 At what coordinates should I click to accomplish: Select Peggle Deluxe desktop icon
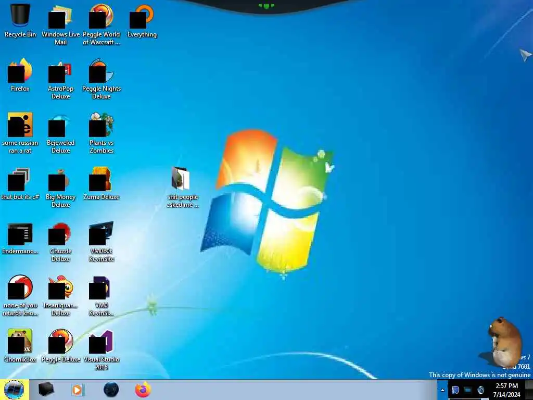click(x=60, y=346)
